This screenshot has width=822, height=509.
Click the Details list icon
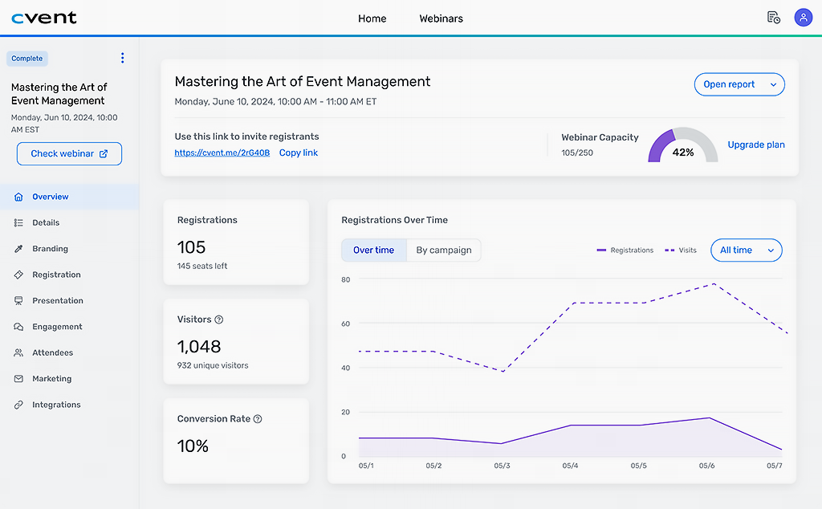[18, 222]
